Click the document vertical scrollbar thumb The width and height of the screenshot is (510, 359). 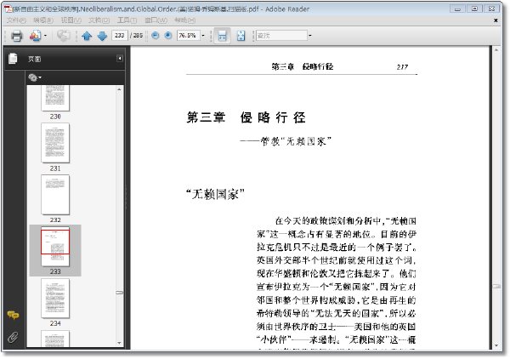click(496, 286)
